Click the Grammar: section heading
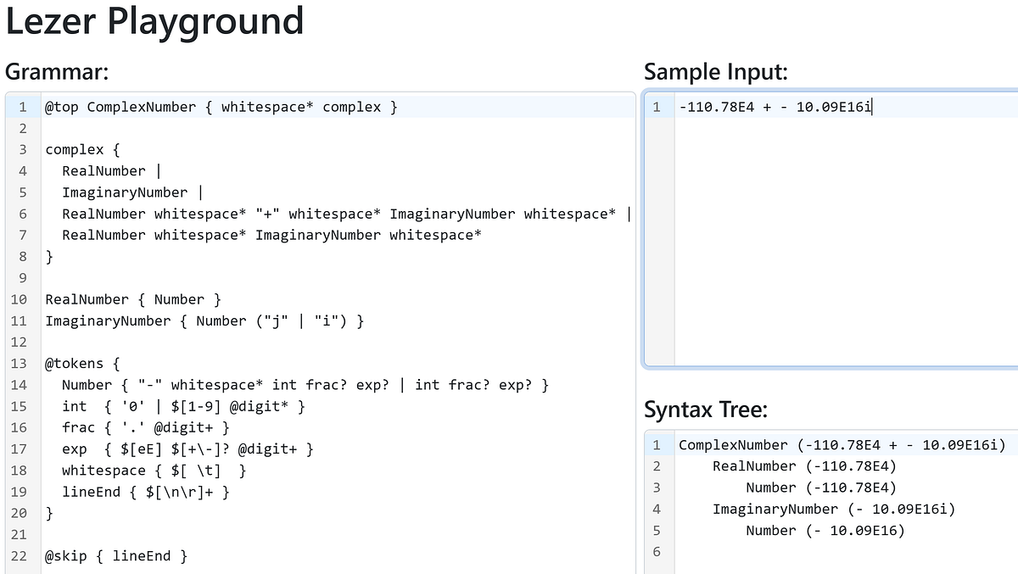This screenshot has width=1018, height=574. click(x=54, y=72)
